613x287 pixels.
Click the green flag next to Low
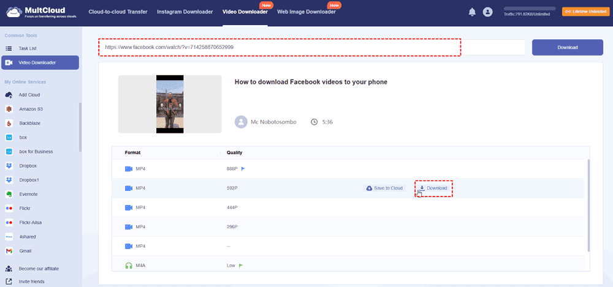[241, 266]
